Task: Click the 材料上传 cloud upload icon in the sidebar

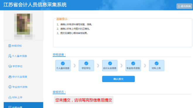Action: coord(10,97)
